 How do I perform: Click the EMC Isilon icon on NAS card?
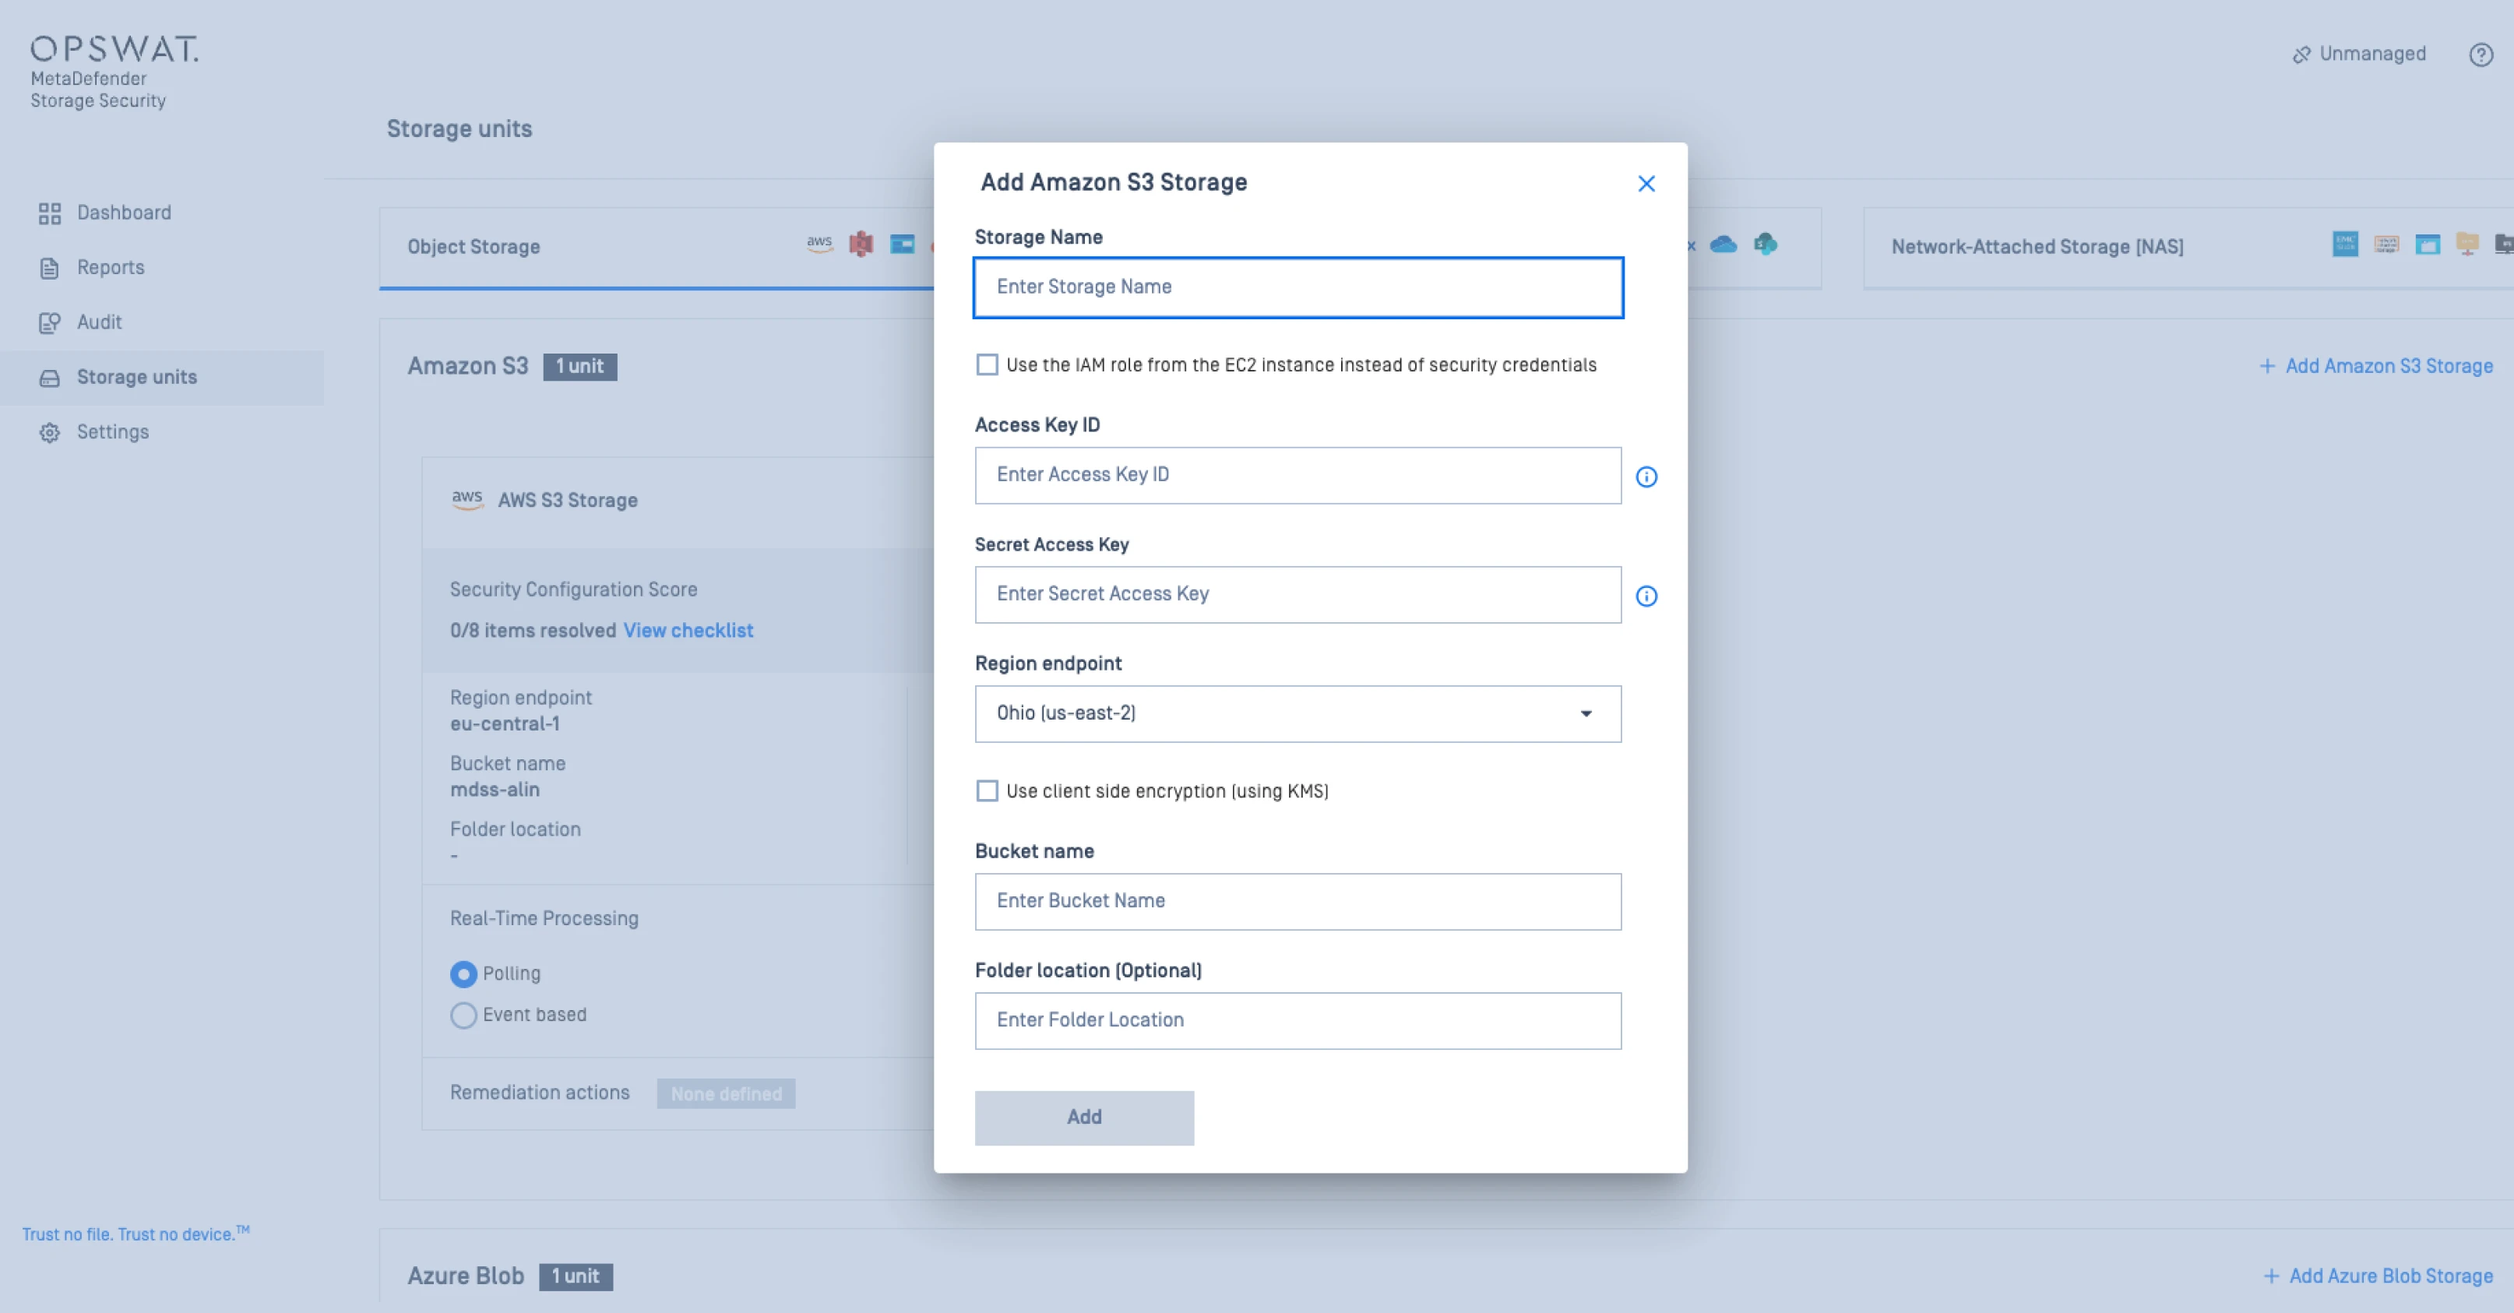(x=2346, y=244)
